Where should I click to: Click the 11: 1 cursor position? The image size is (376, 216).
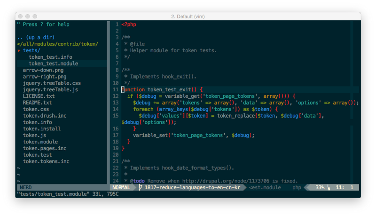coord(345,187)
